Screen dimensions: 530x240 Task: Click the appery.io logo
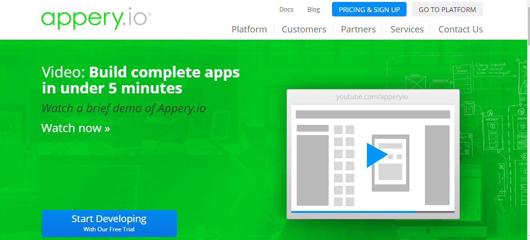pyautogui.click(x=96, y=19)
